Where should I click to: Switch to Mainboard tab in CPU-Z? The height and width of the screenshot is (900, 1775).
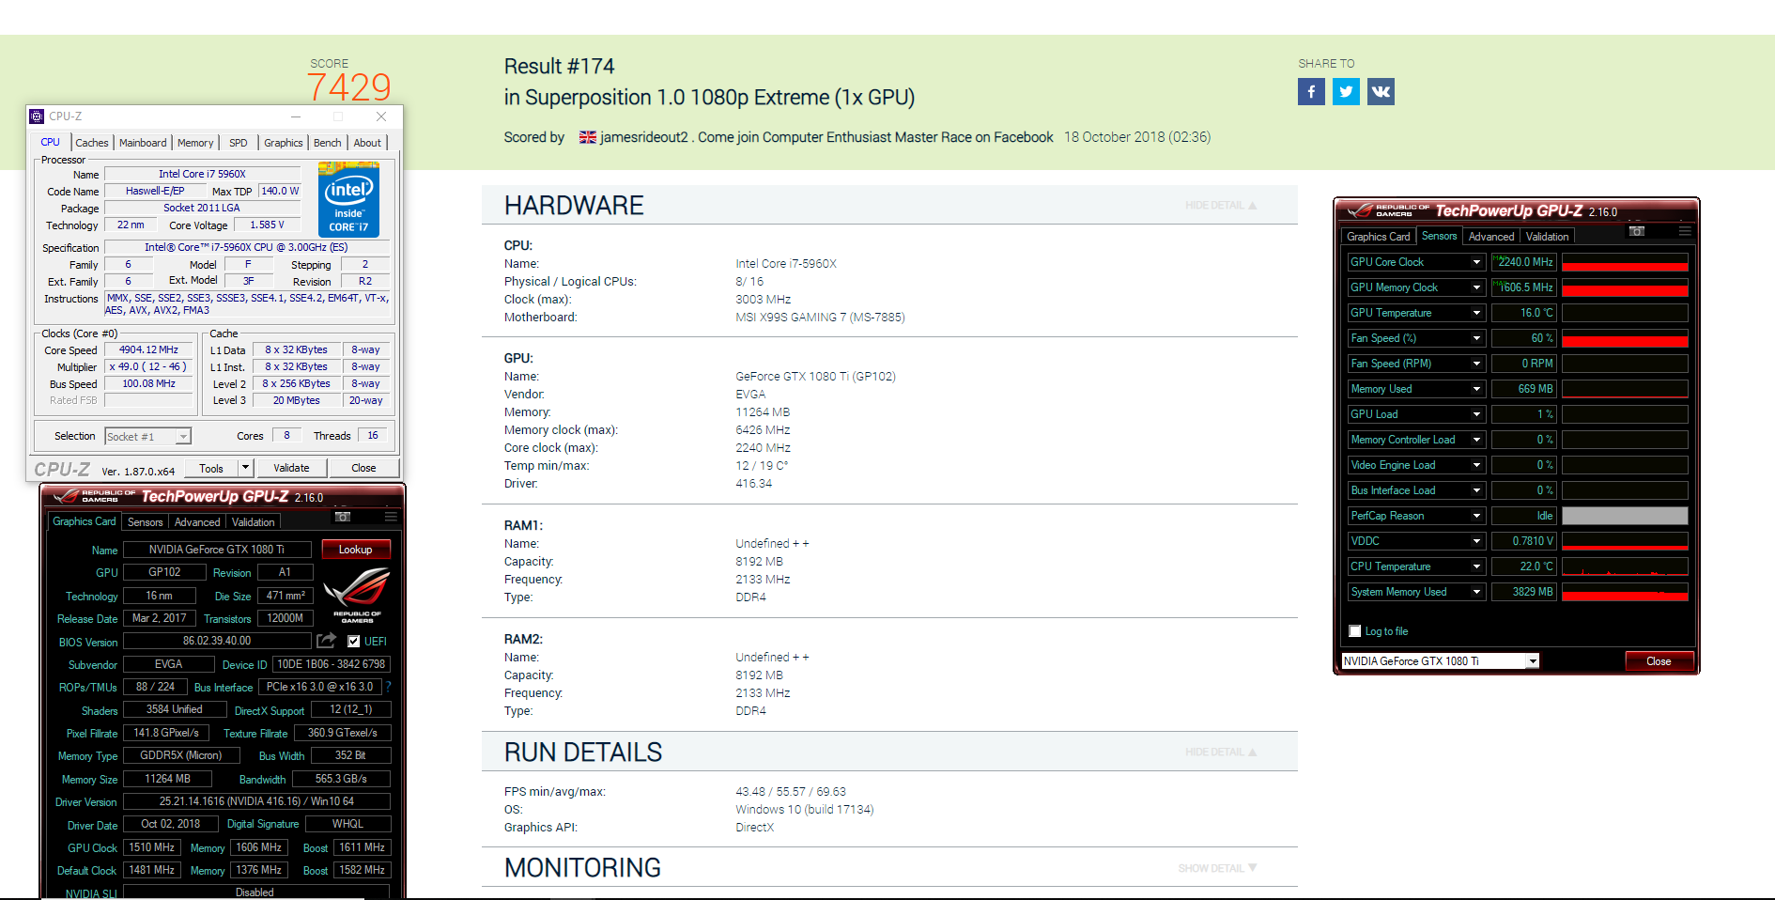pyautogui.click(x=143, y=143)
